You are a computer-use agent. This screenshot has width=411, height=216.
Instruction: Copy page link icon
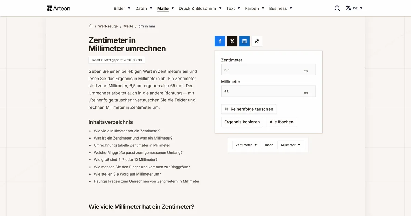[257, 41]
